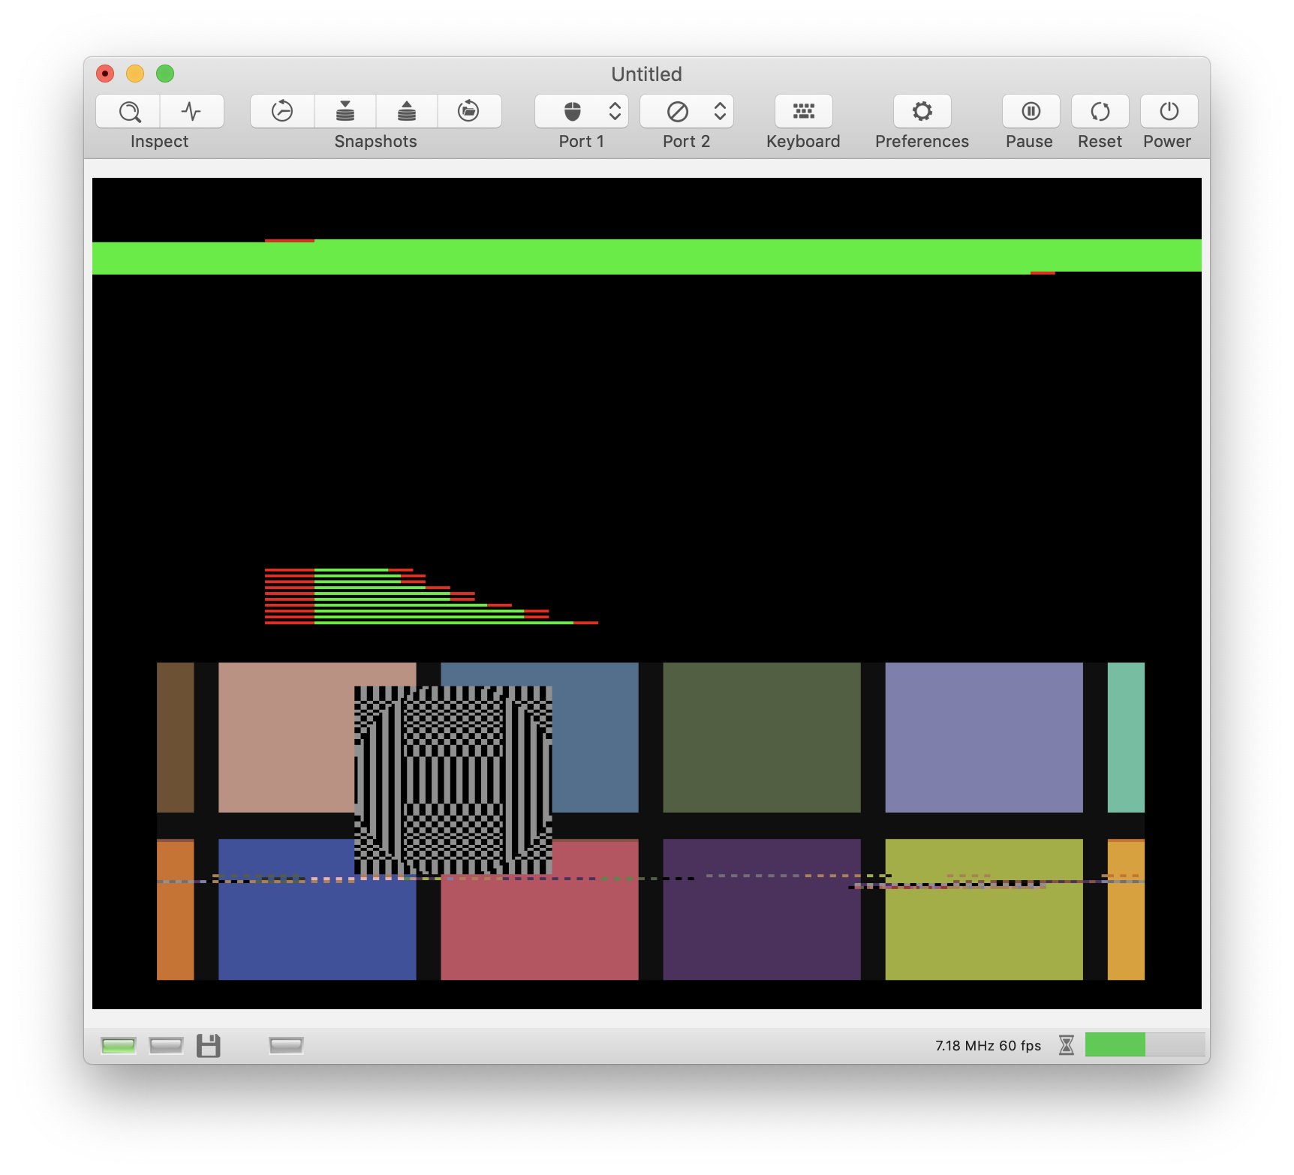Show the virtual Keyboard
Screen dimensions: 1294x1175
point(803,112)
